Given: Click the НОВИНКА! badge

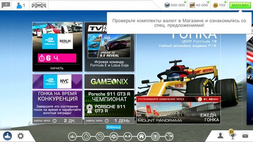Looking at the screenshot, I should pyautogui.click(x=113, y=127).
